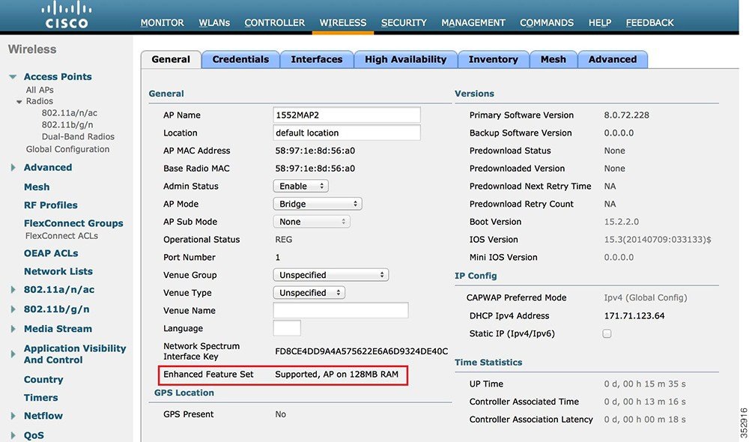Viewport: 749px width, 442px height.
Task: Open FlexConnect Groups link
Action: pos(73,223)
